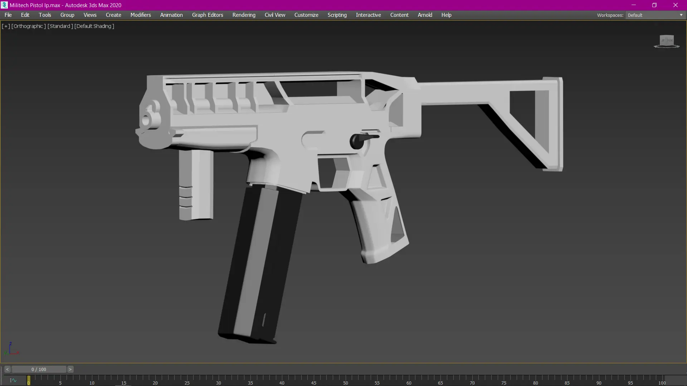Image resolution: width=687 pixels, height=386 pixels.
Task: Step to previous frame with left arrow
Action: pos(7,369)
